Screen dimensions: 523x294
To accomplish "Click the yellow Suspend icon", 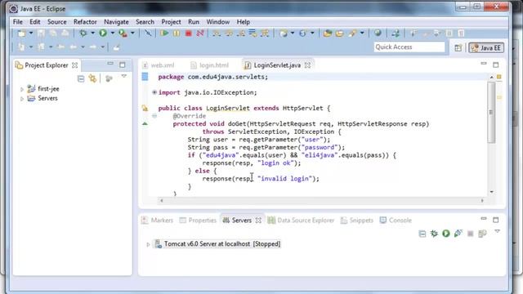I will pyautogui.click(x=177, y=33).
